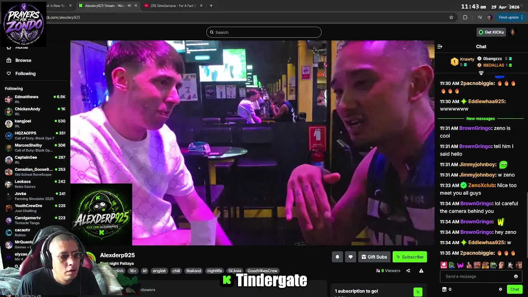Open browser extensions puzzle icon

coord(465,17)
